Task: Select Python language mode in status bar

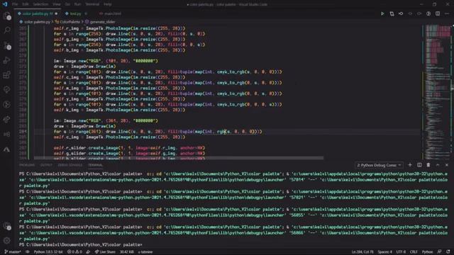Action: point(427,252)
